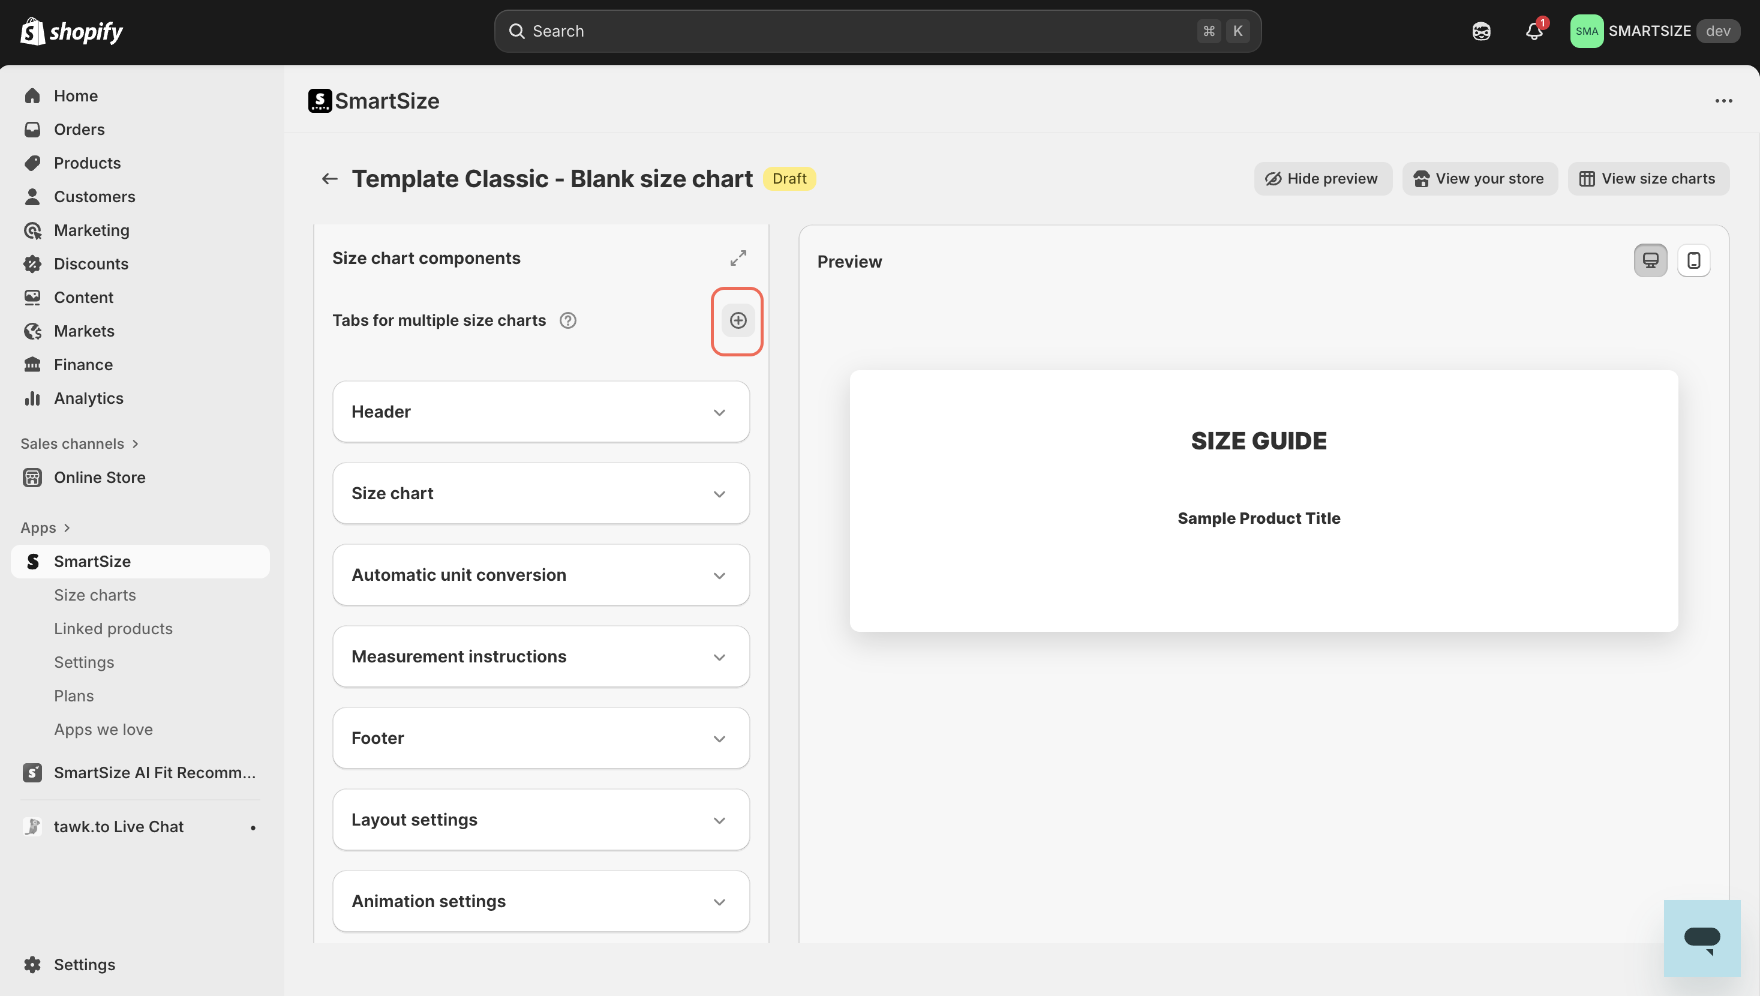Click the add tab plus icon

click(738, 320)
